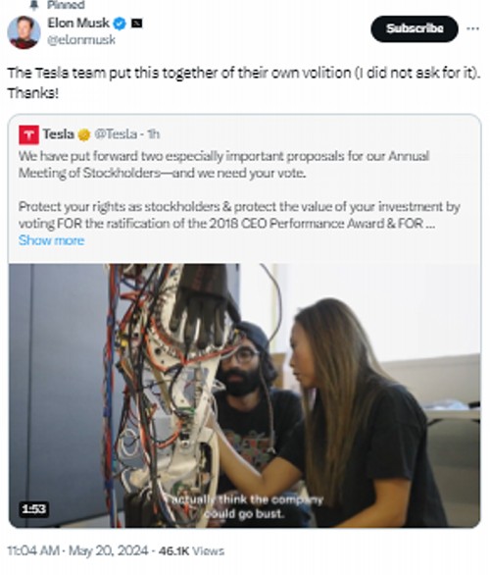Open the Elon Musk display name

click(78, 24)
